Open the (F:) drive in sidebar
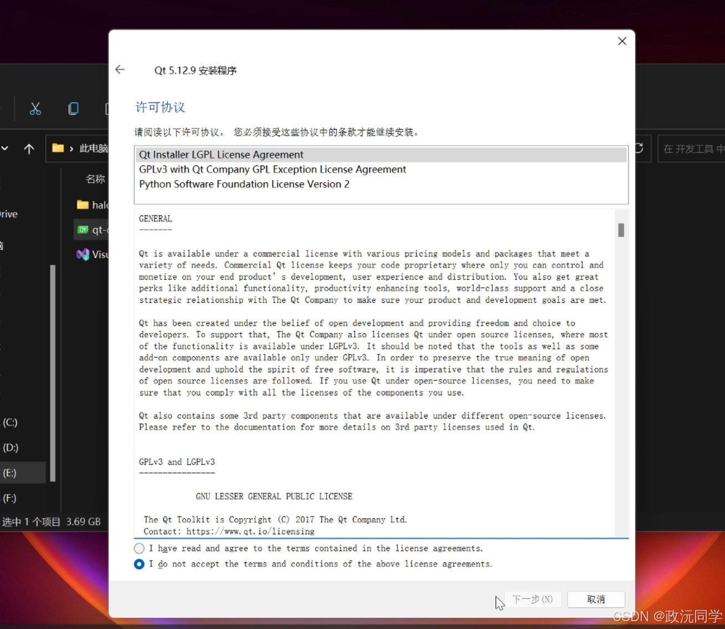This screenshot has height=629, width=725. 10,498
